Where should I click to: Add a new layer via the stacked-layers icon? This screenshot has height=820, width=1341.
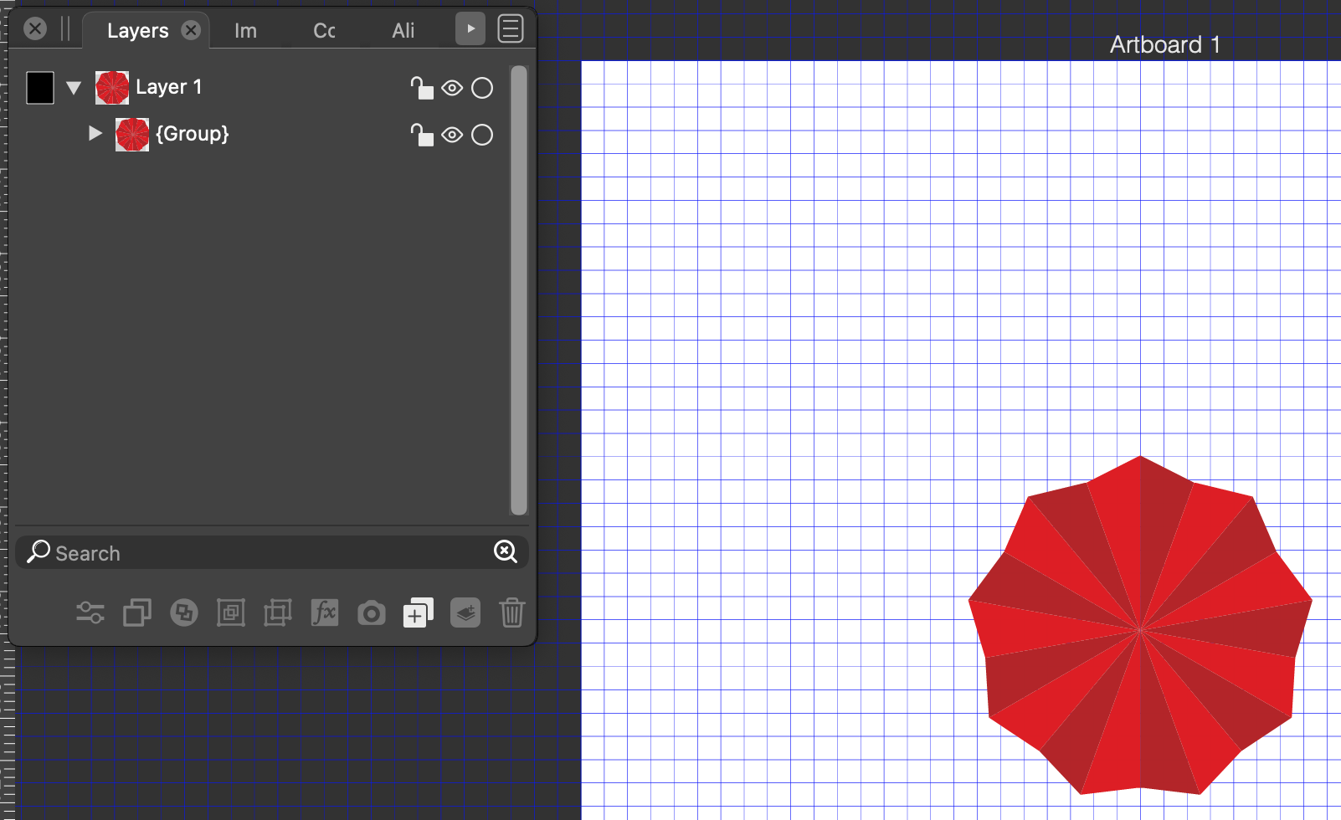pos(465,613)
